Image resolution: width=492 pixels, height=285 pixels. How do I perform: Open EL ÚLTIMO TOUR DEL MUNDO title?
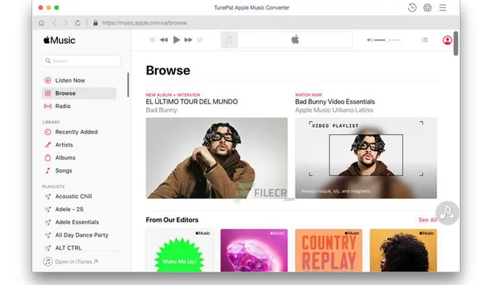pos(192,102)
